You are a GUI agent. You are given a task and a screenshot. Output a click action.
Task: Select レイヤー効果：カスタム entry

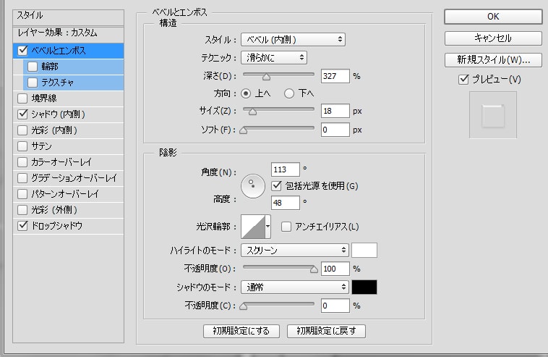[x=68, y=33]
